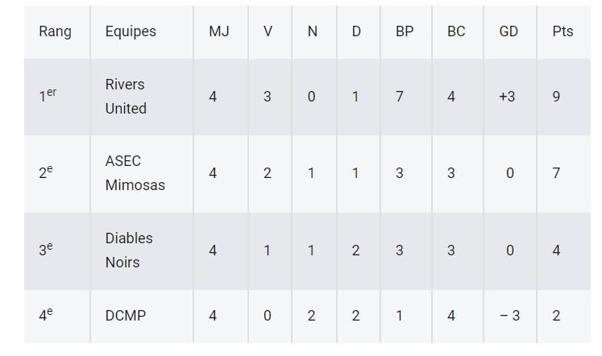Select the V wins column header

268,31
